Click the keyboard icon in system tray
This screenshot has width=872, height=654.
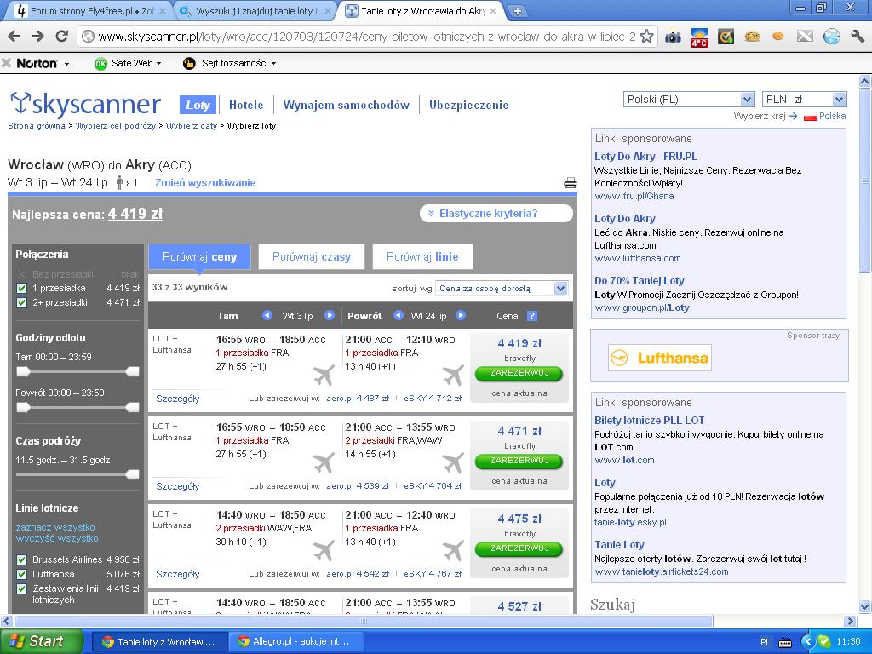784,642
